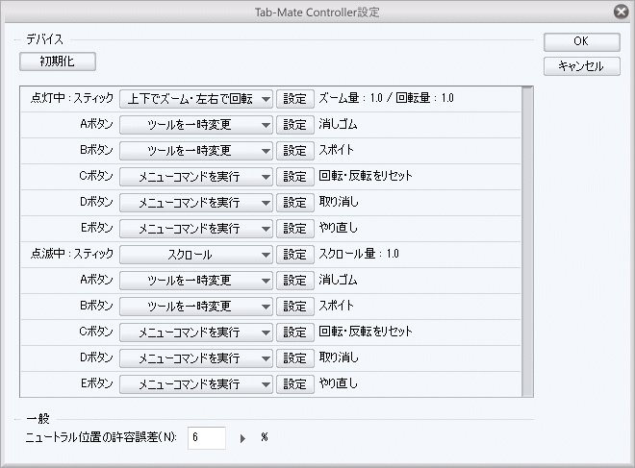Click 設定 for 点滅中 Cボタン row
Viewport: 635px width, 468px height.
(x=295, y=333)
